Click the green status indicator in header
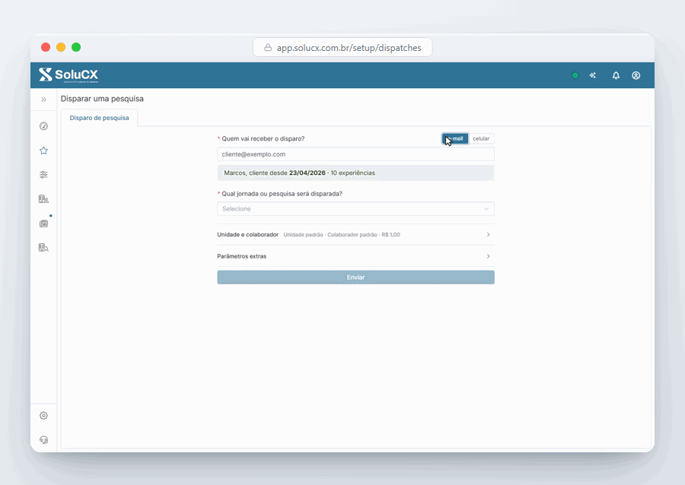Image resolution: width=685 pixels, height=485 pixels. [x=575, y=75]
